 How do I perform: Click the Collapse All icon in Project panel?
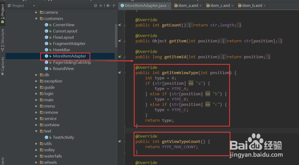(101, 6)
